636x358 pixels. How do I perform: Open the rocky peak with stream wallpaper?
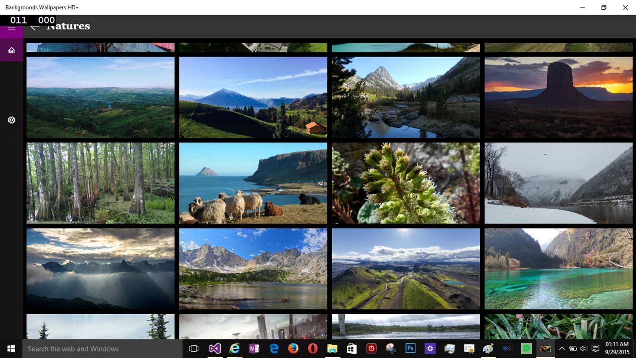(406, 97)
